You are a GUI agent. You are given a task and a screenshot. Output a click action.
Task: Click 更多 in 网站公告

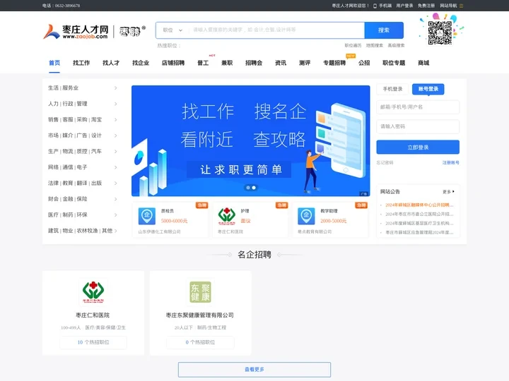pyautogui.click(x=449, y=192)
